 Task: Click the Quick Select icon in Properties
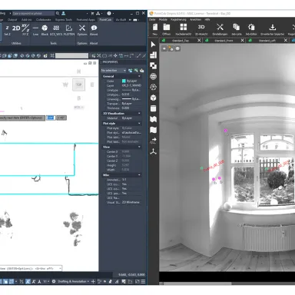[x=141, y=70]
